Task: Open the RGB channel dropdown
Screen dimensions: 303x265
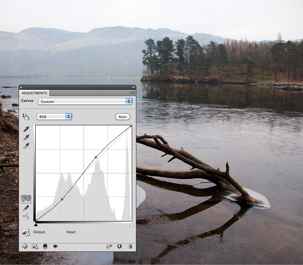Action: (54, 117)
